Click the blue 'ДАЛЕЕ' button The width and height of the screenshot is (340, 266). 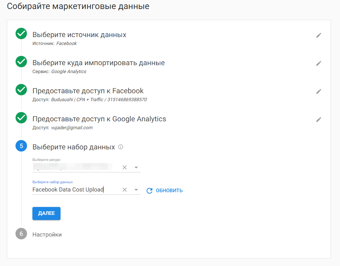pos(46,213)
